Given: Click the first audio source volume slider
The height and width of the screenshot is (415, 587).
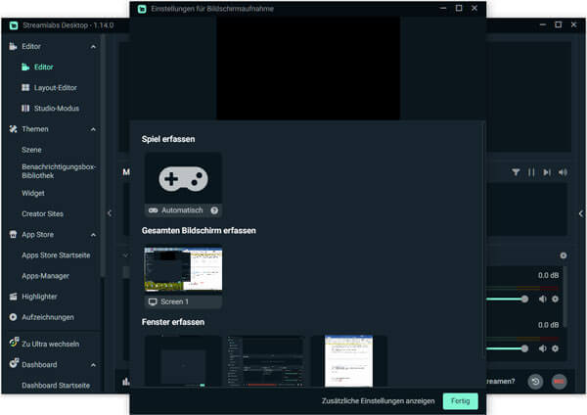Looking at the screenshot, I should pos(509,299).
